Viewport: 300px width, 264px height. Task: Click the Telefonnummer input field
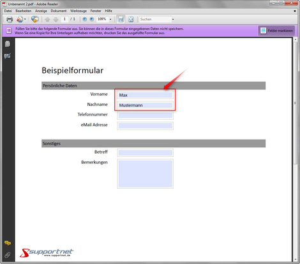146,115
